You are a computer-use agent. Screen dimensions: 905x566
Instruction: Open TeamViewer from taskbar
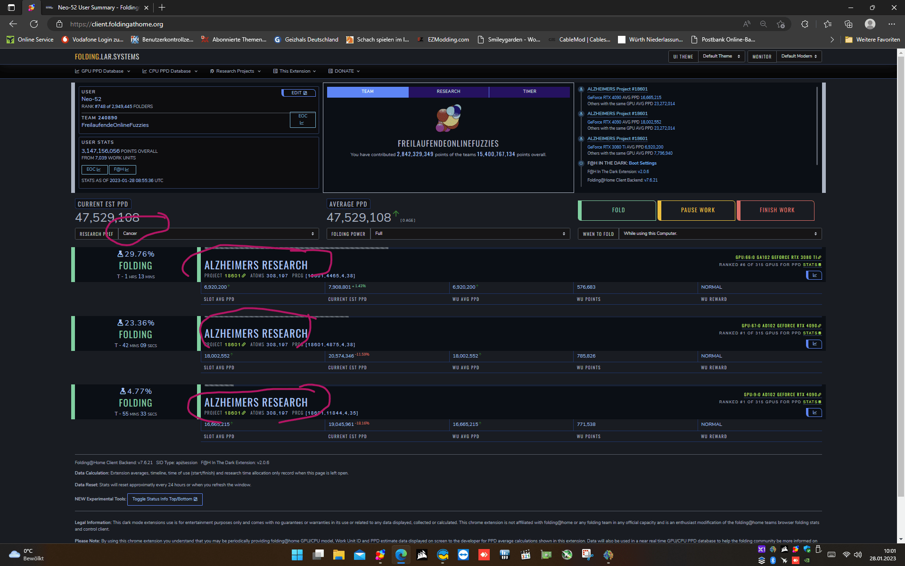coord(463,555)
